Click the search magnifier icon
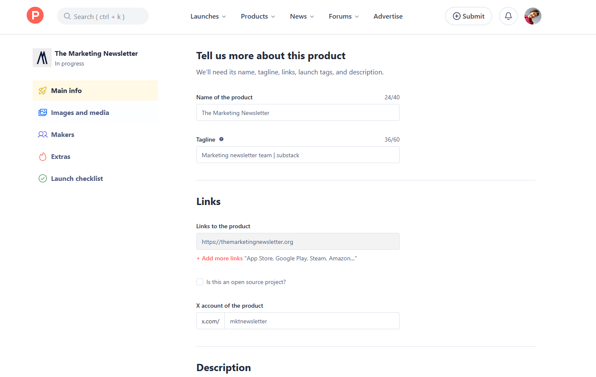Viewport: 596px width, 377px height. tap(67, 16)
